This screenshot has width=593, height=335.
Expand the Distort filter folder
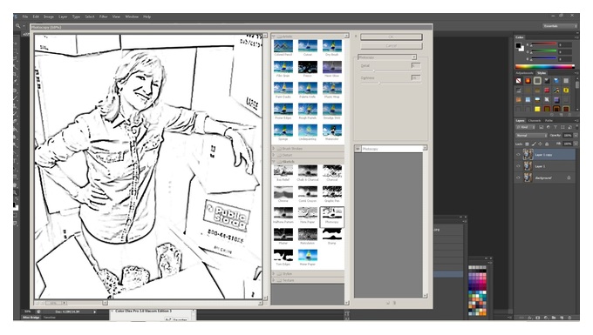click(x=274, y=155)
